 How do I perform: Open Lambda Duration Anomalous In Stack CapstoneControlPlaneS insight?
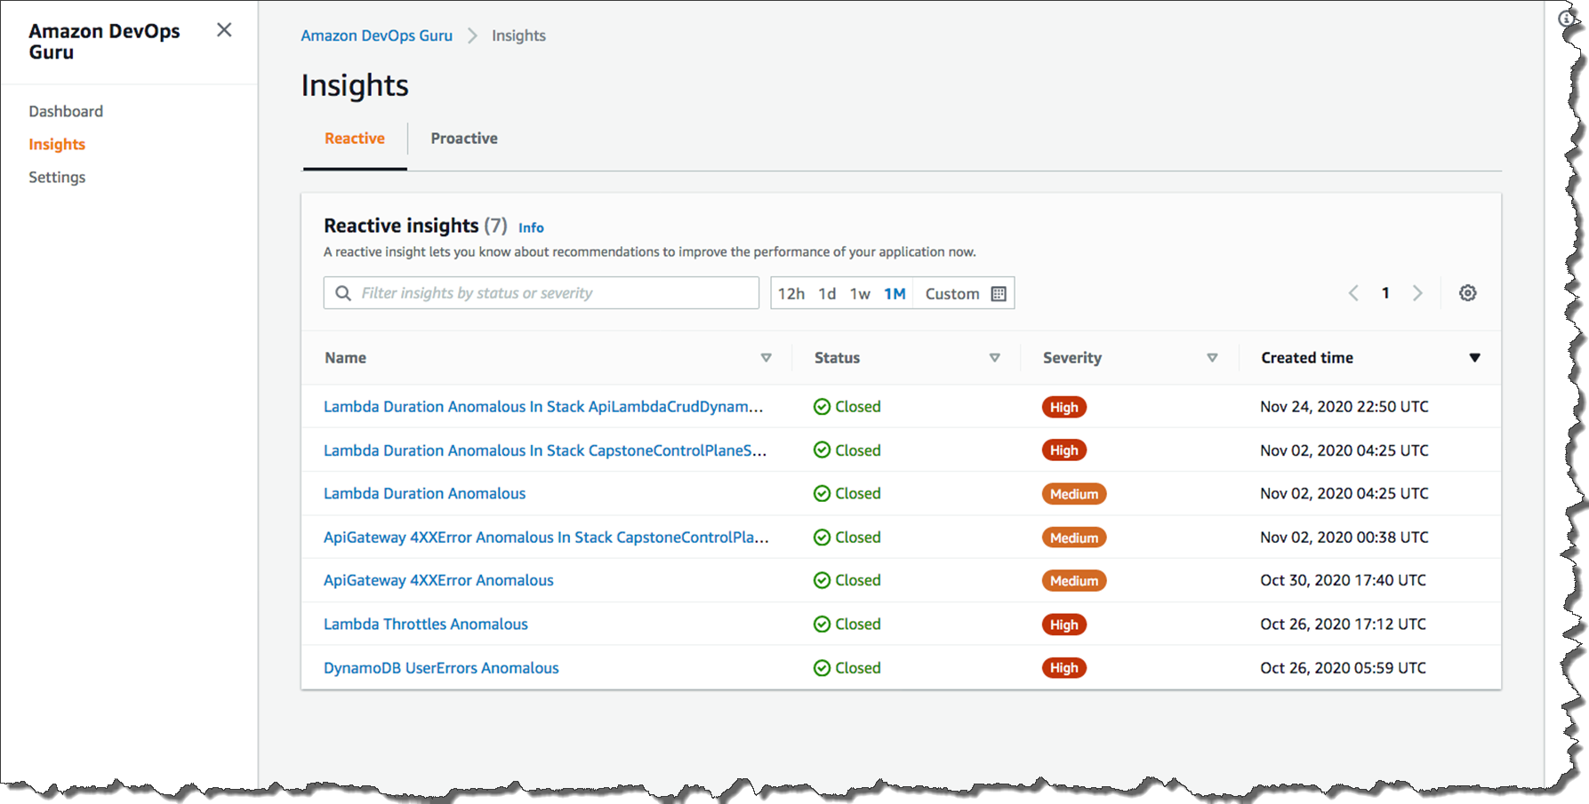[x=545, y=450]
